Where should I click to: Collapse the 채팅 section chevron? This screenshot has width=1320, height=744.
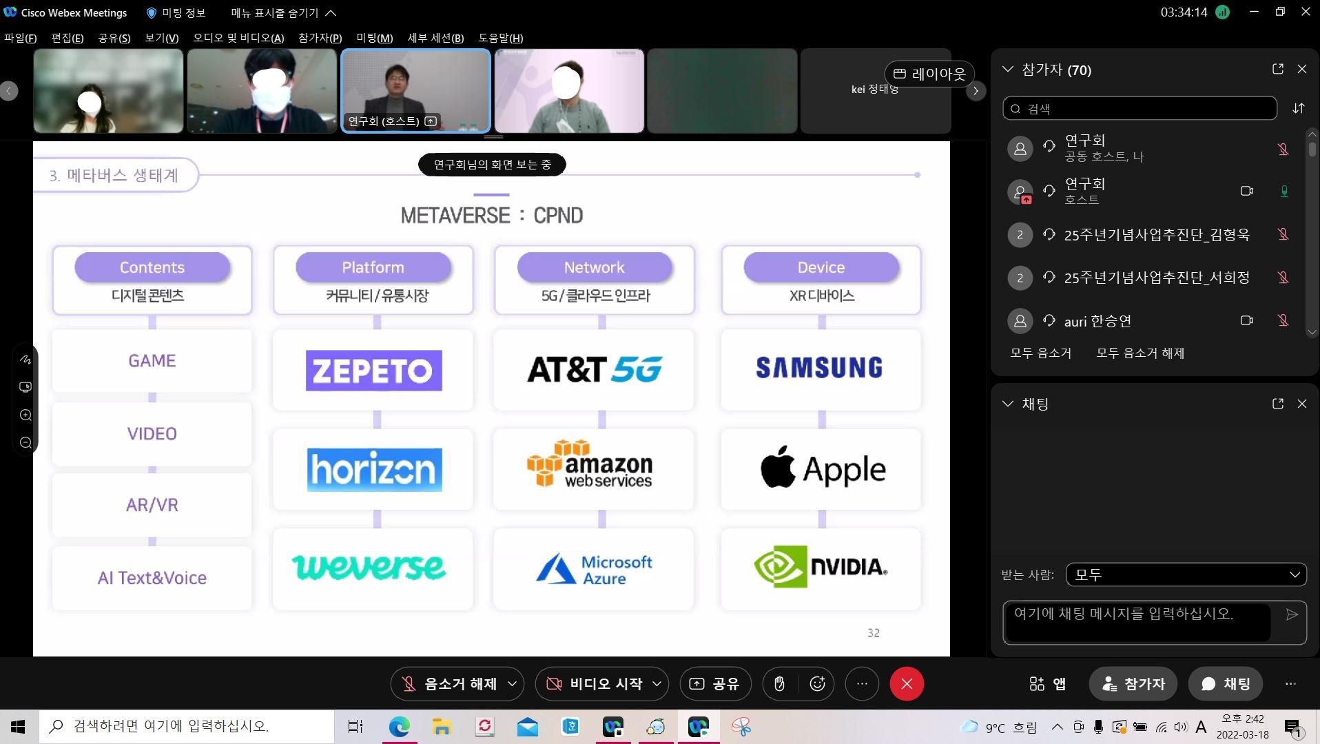(x=1008, y=404)
